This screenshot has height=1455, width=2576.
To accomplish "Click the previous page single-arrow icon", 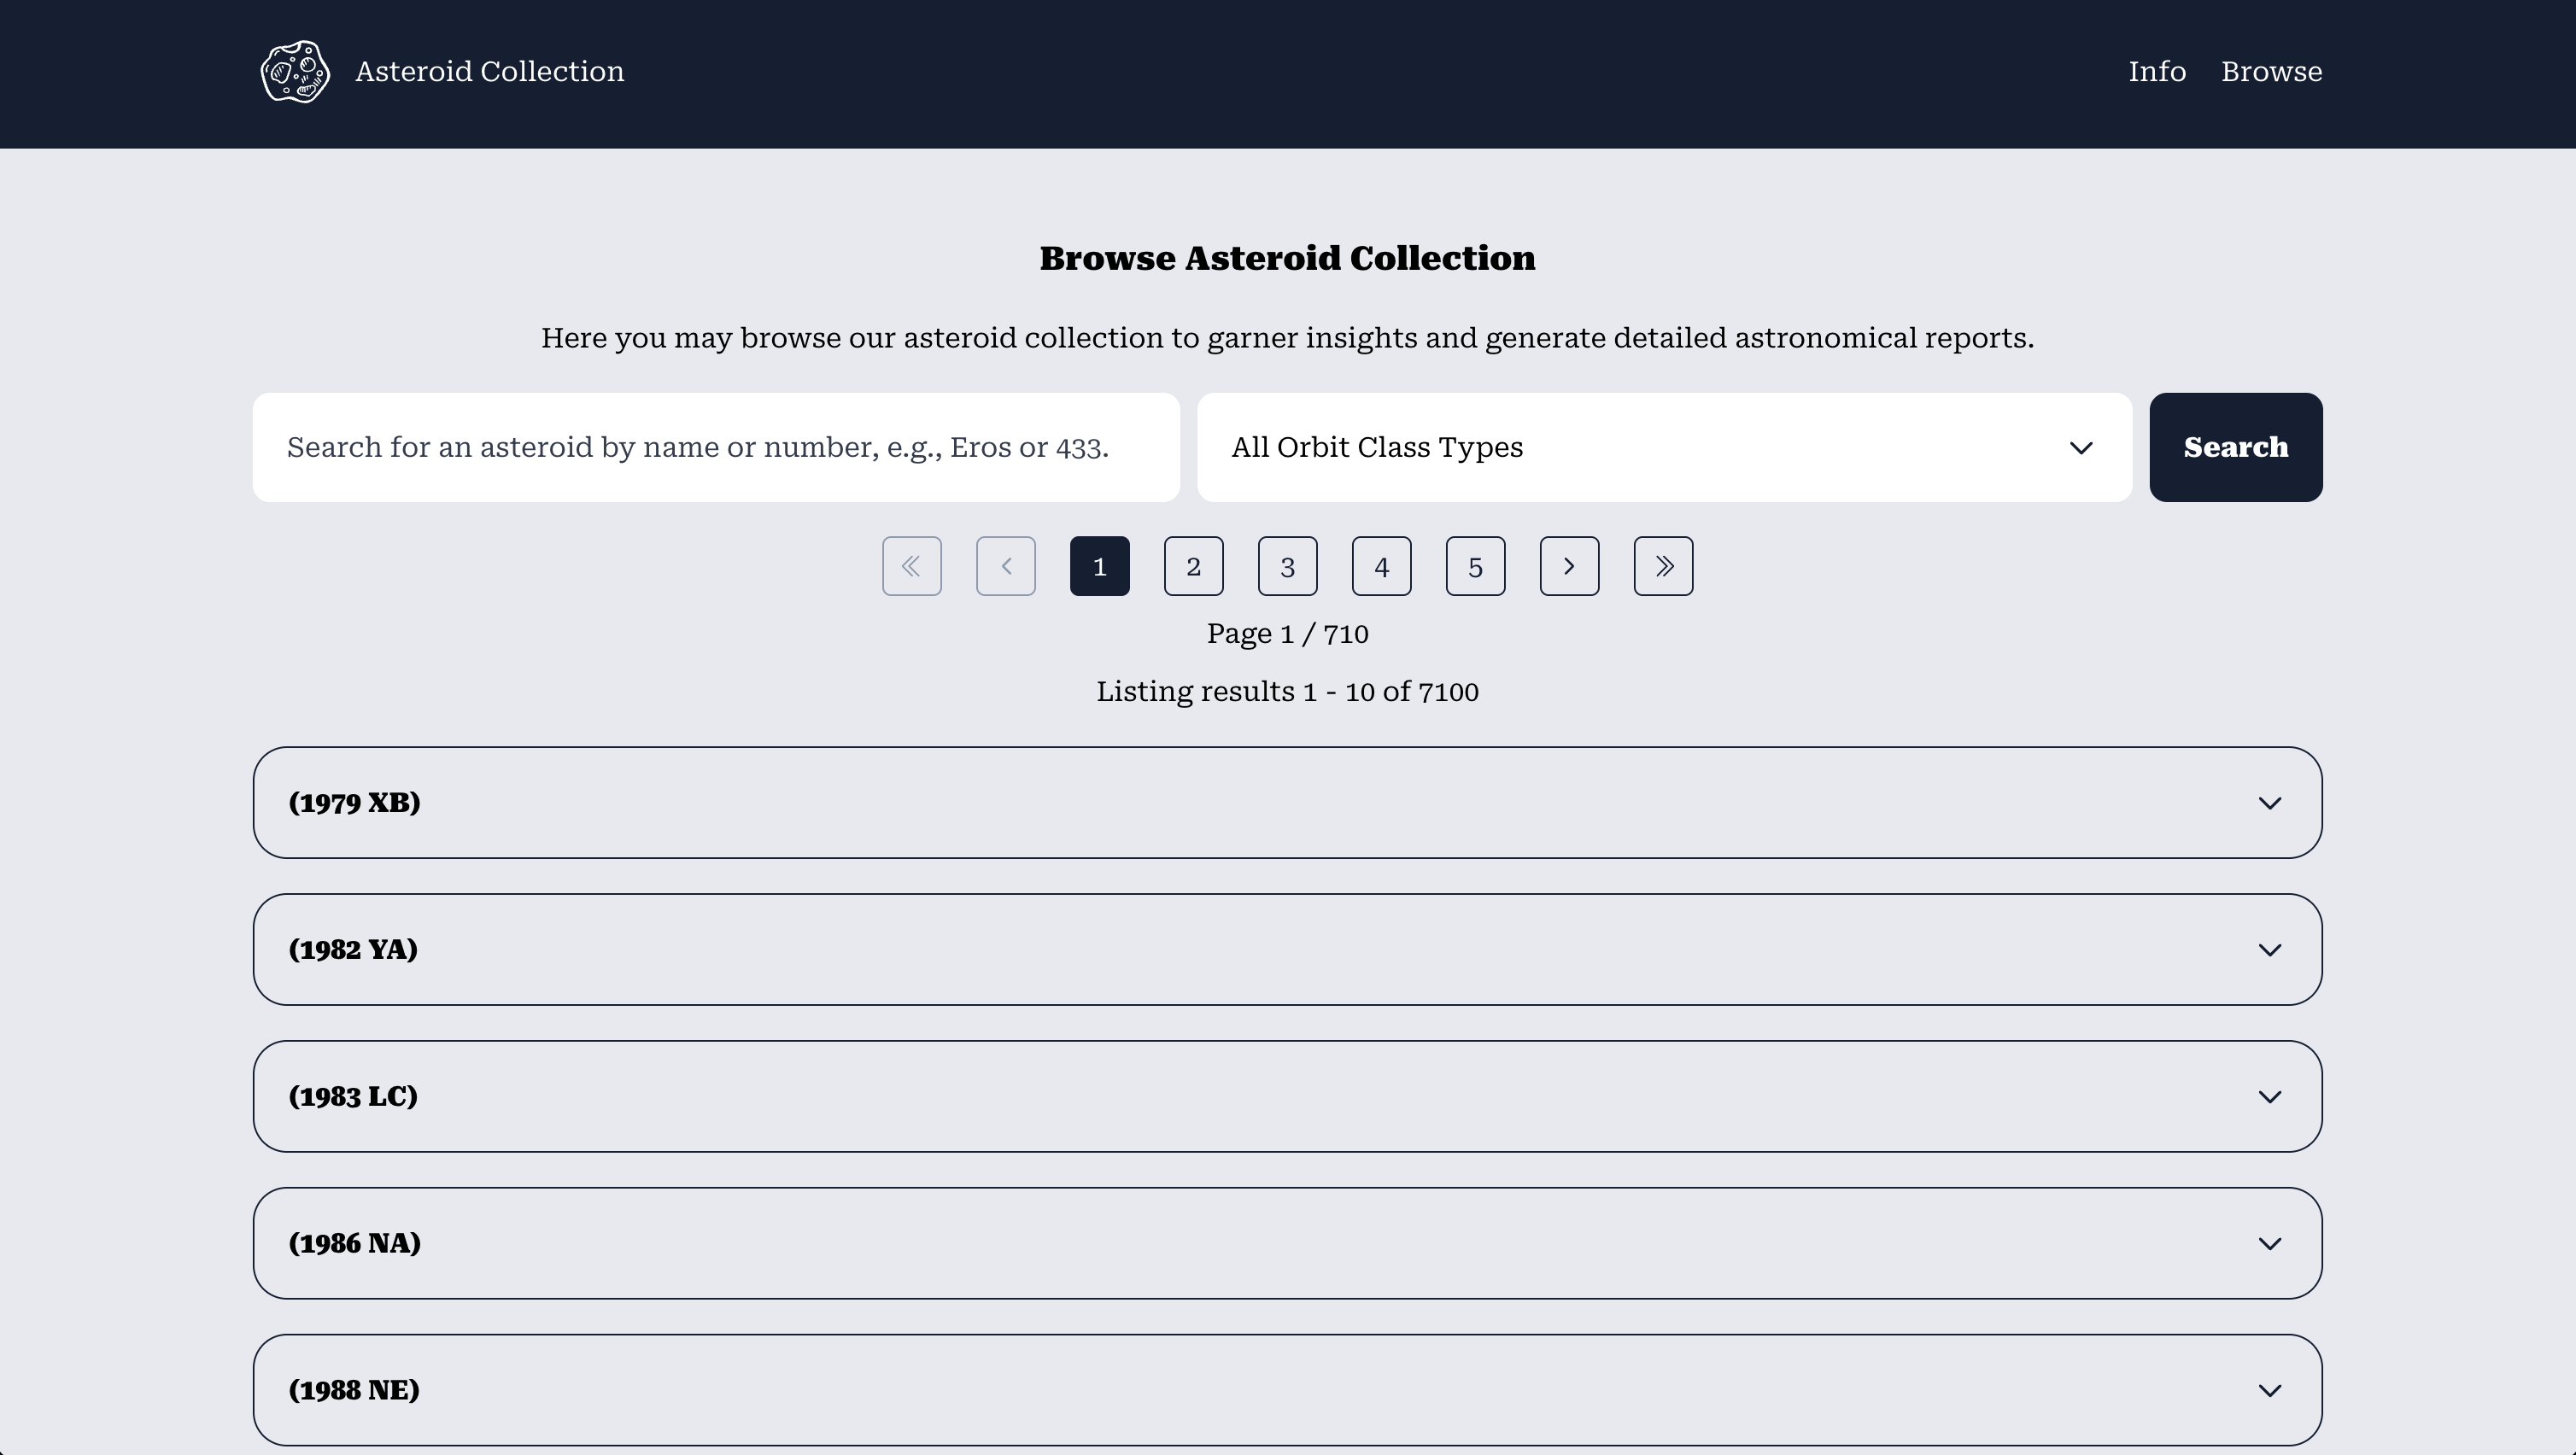I will coord(1005,566).
